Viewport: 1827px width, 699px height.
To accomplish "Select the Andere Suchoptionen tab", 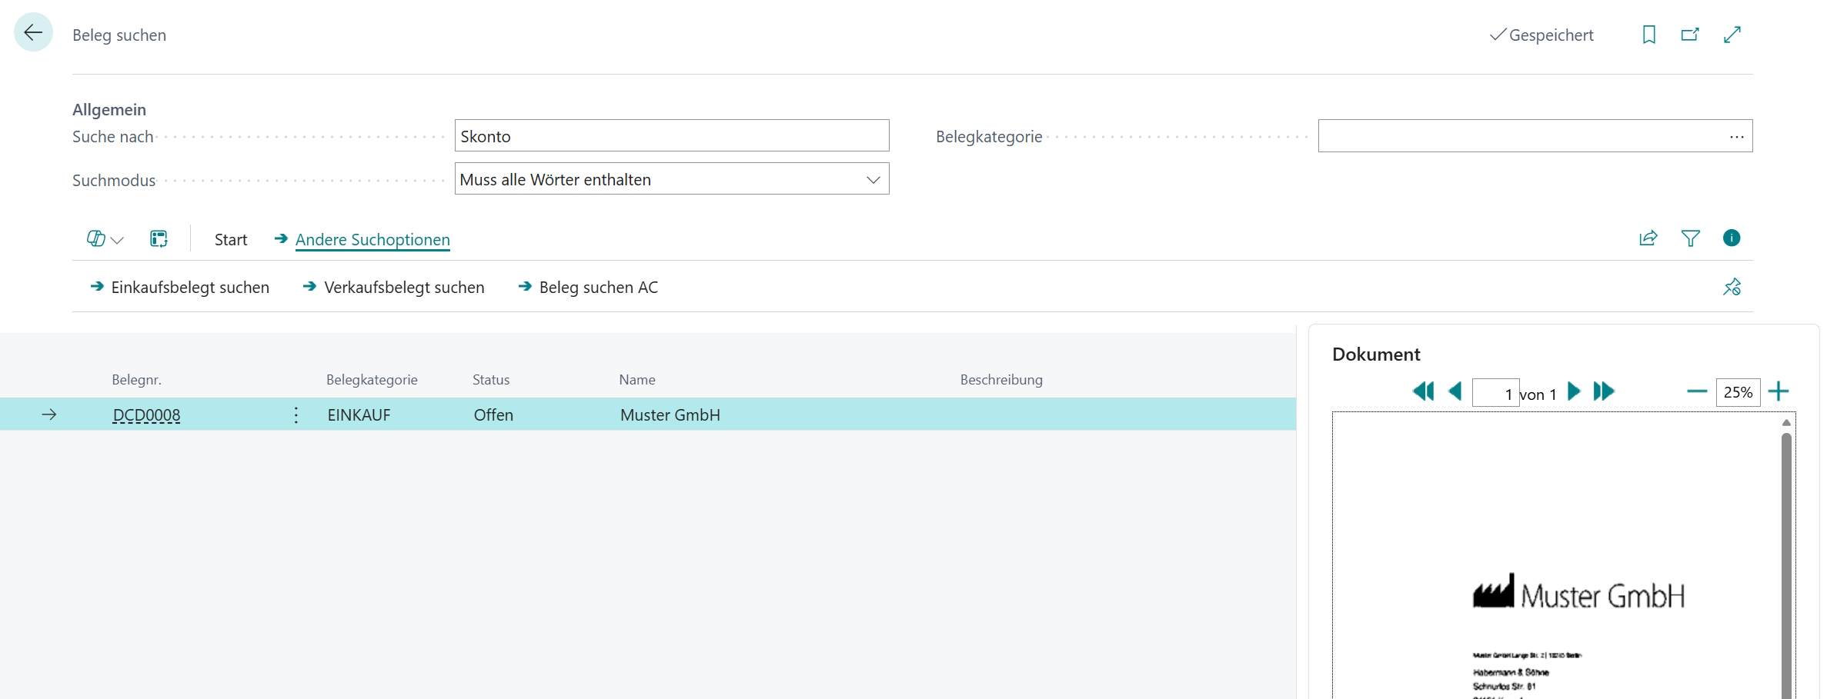I will [372, 240].
